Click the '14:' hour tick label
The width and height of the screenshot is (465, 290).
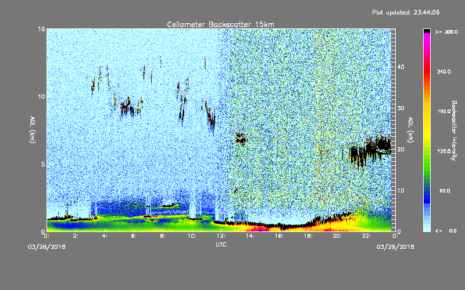250,236
